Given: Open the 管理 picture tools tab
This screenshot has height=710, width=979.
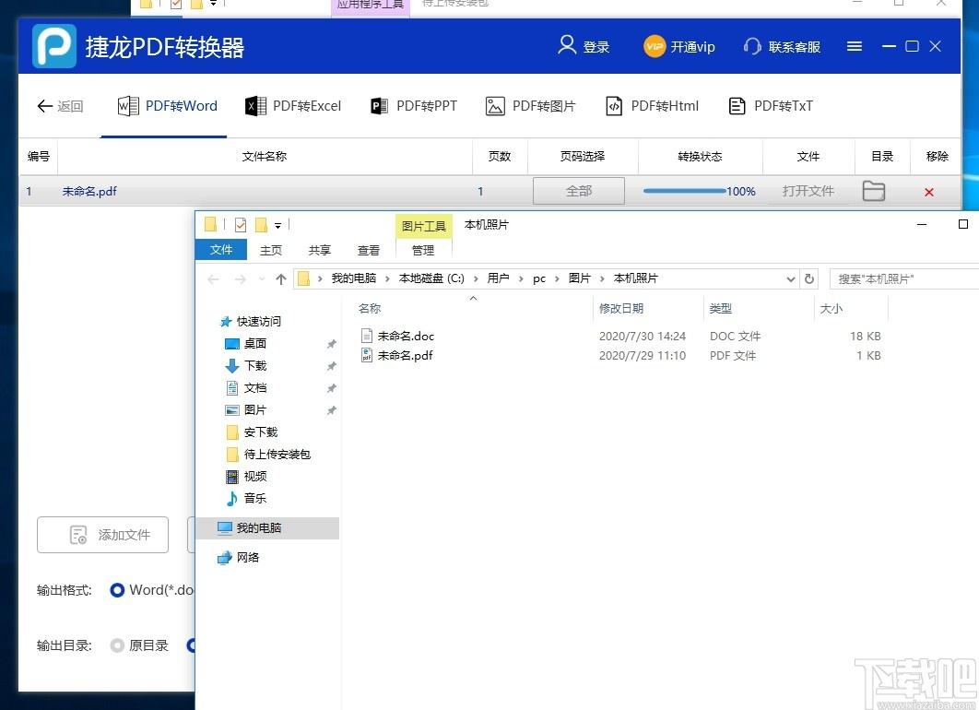Looking at the screenshot, I should [423, 251].
